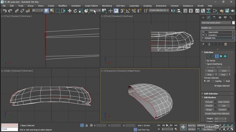The width and height of the screenshot is (236, 132).
Task: Switch to Vertex sub-object level
Action: [208, 56]
